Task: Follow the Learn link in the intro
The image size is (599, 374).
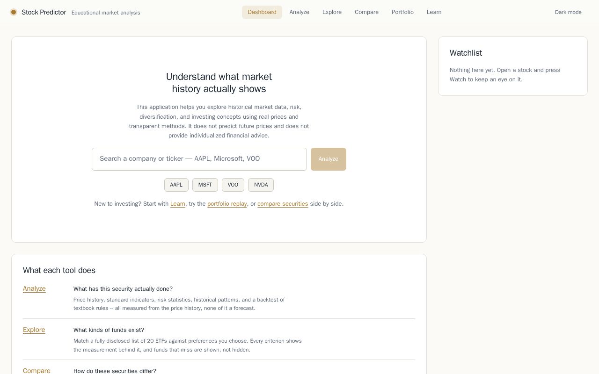Action: [x=178, y=204]
